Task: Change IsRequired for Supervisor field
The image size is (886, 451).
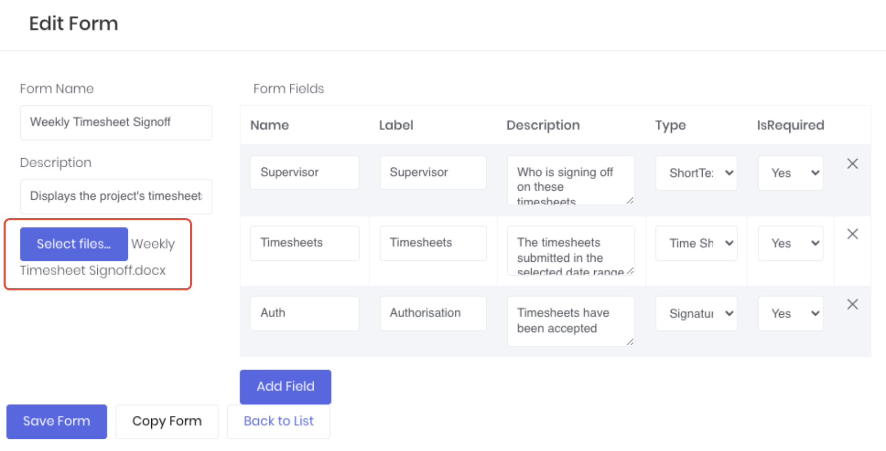Action: [790, 173]
